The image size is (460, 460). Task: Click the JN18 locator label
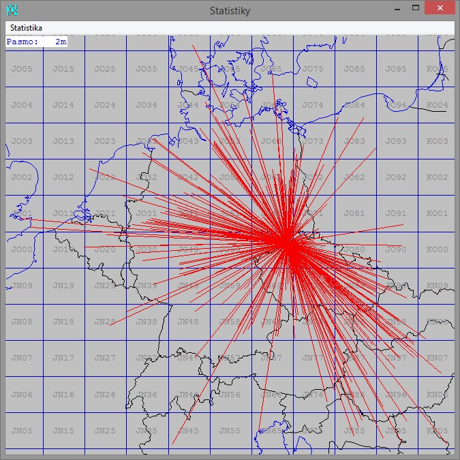63,322
